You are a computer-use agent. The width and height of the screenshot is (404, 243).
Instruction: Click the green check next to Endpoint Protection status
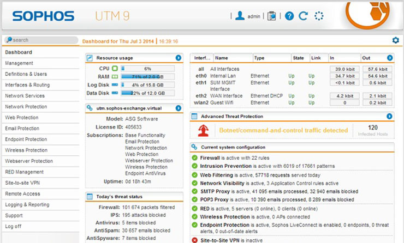click(194, 224)
